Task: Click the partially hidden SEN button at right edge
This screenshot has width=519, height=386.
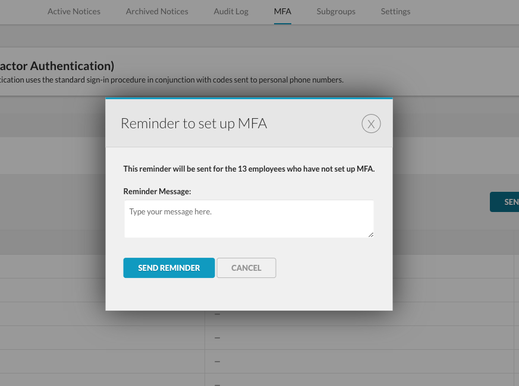Action: click(x=505, y=202)
